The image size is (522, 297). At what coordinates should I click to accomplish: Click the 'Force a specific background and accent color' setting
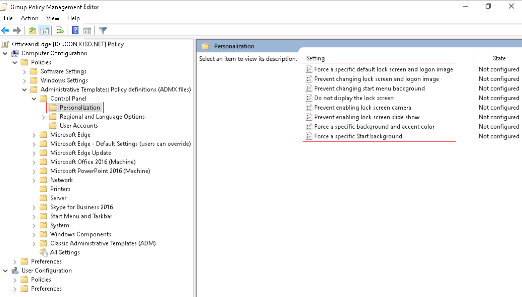point(374,126)
